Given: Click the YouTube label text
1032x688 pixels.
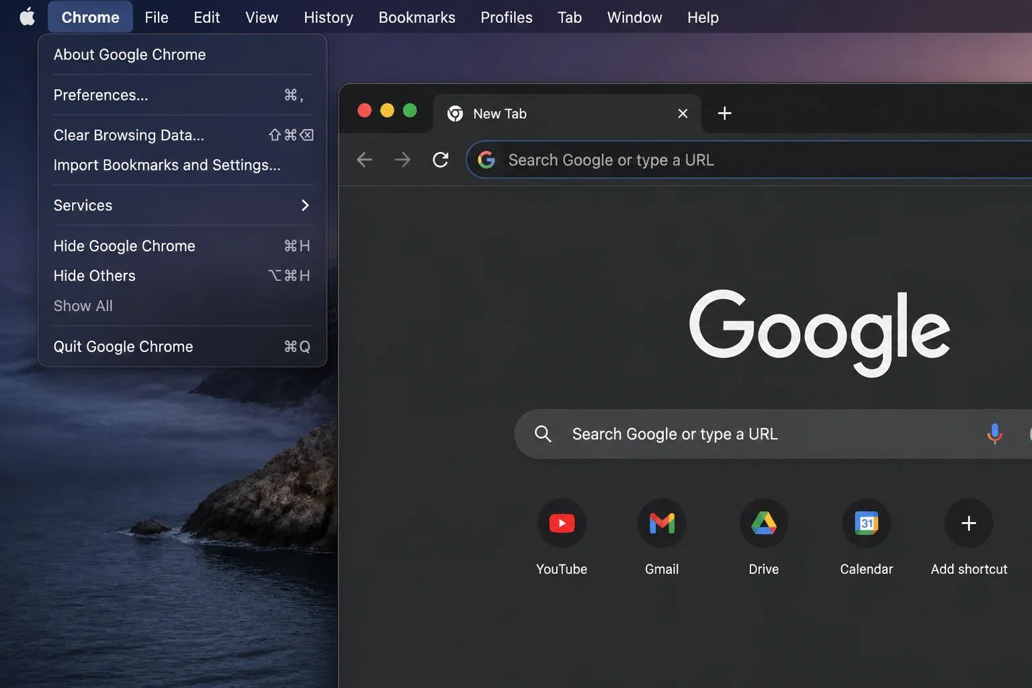Looking at the screenshot, I should (x=562, y=569).
